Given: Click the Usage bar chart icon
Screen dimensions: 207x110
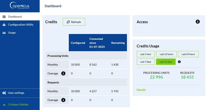Looking at the screenshot, I should [4, 33].
